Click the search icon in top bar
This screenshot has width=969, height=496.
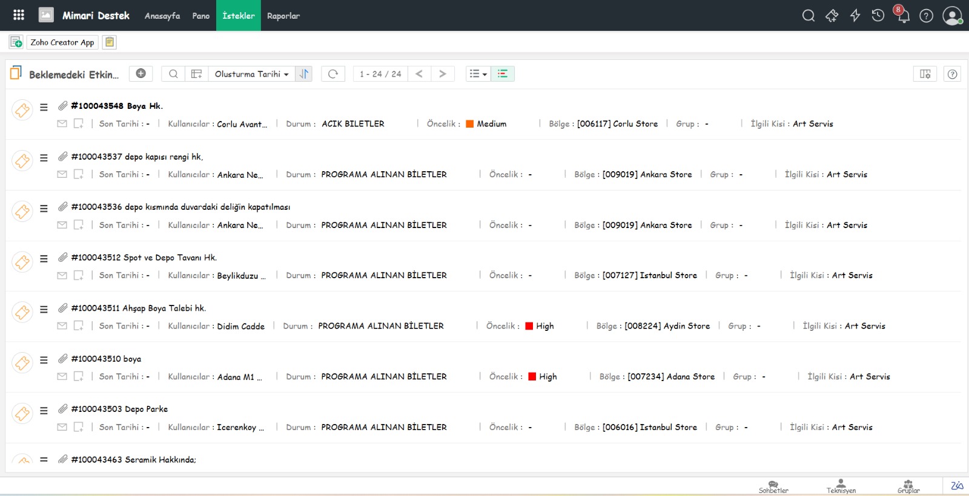pos(808,16)
